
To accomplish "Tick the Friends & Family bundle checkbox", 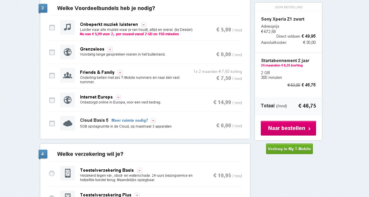I will 52,76.
